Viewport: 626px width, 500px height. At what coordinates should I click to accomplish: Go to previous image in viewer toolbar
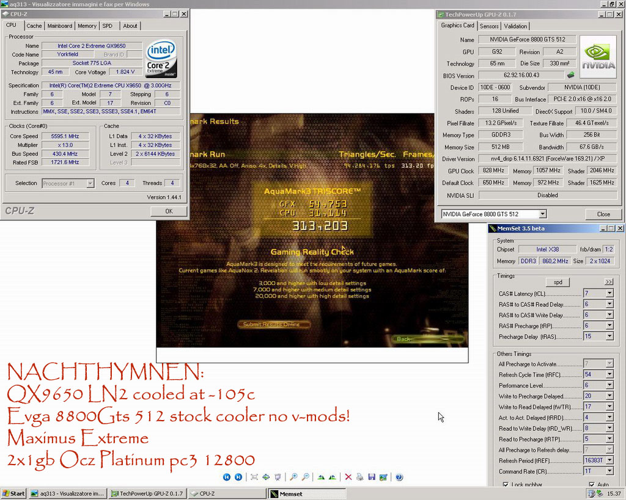pos(227,477)
